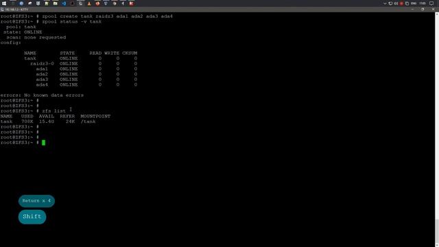Select the '/tank' mountpoint value
Image resolution: width=439 pixels, height=247 pixels.
tap(88, 121)
